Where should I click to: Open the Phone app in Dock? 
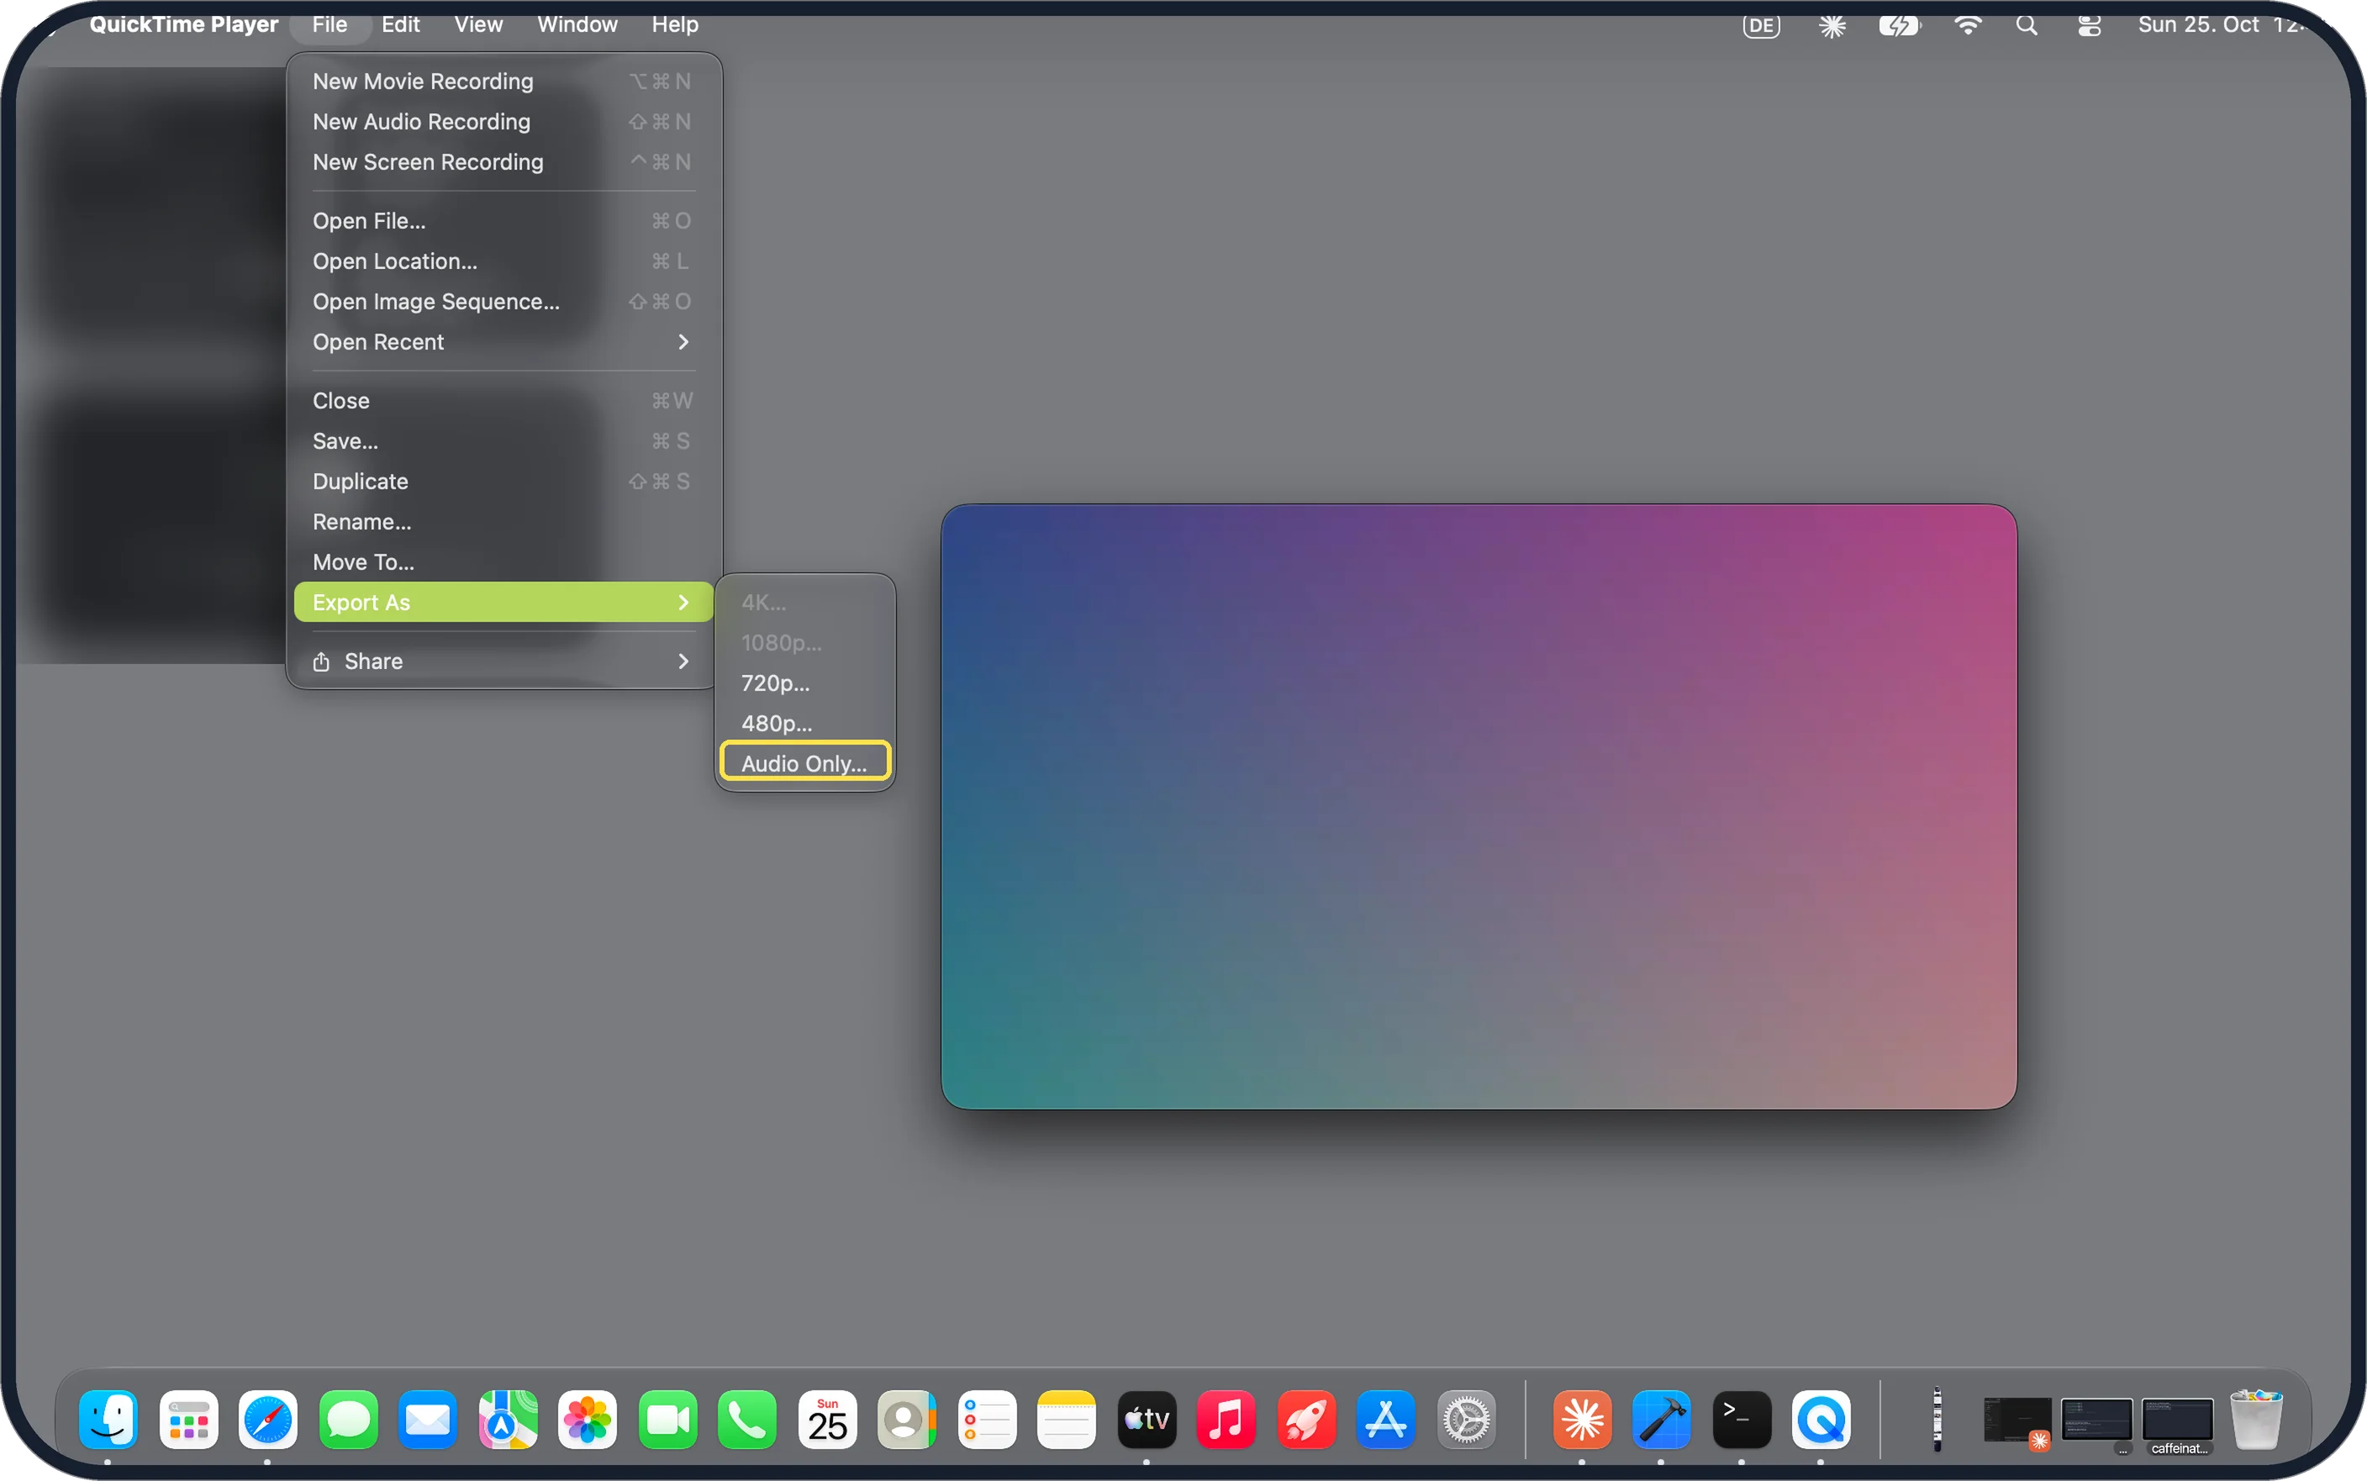click(x=746, y=1418)
